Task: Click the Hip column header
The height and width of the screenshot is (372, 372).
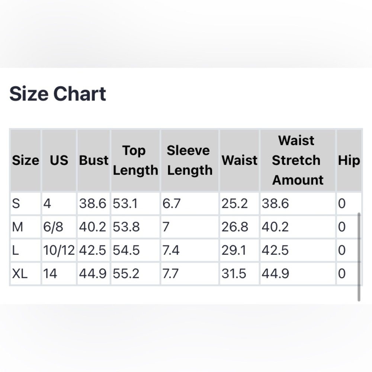Action: click(349, 160)
